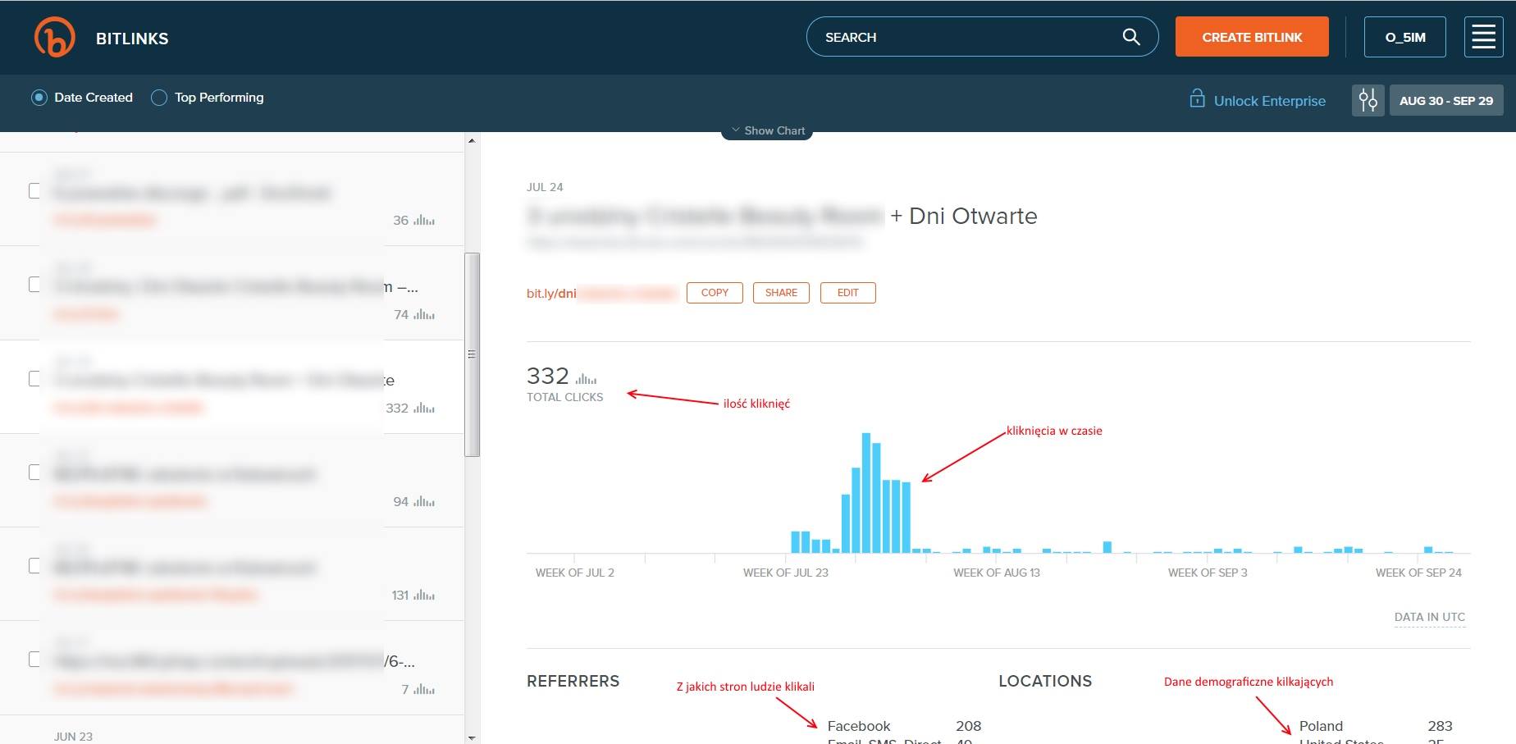
Task: Click the chart icon next to 74 clicks
Action: 424,314
